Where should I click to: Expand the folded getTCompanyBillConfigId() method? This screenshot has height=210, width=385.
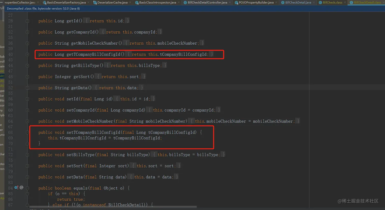click(x=27, y=55)
